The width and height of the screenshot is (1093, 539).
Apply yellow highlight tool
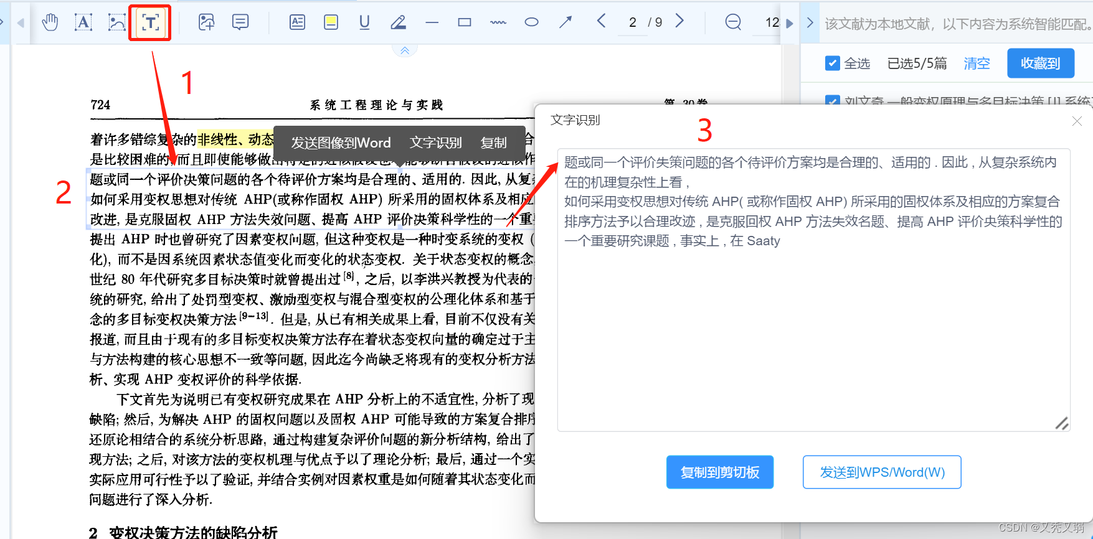(x=331, y=22)
